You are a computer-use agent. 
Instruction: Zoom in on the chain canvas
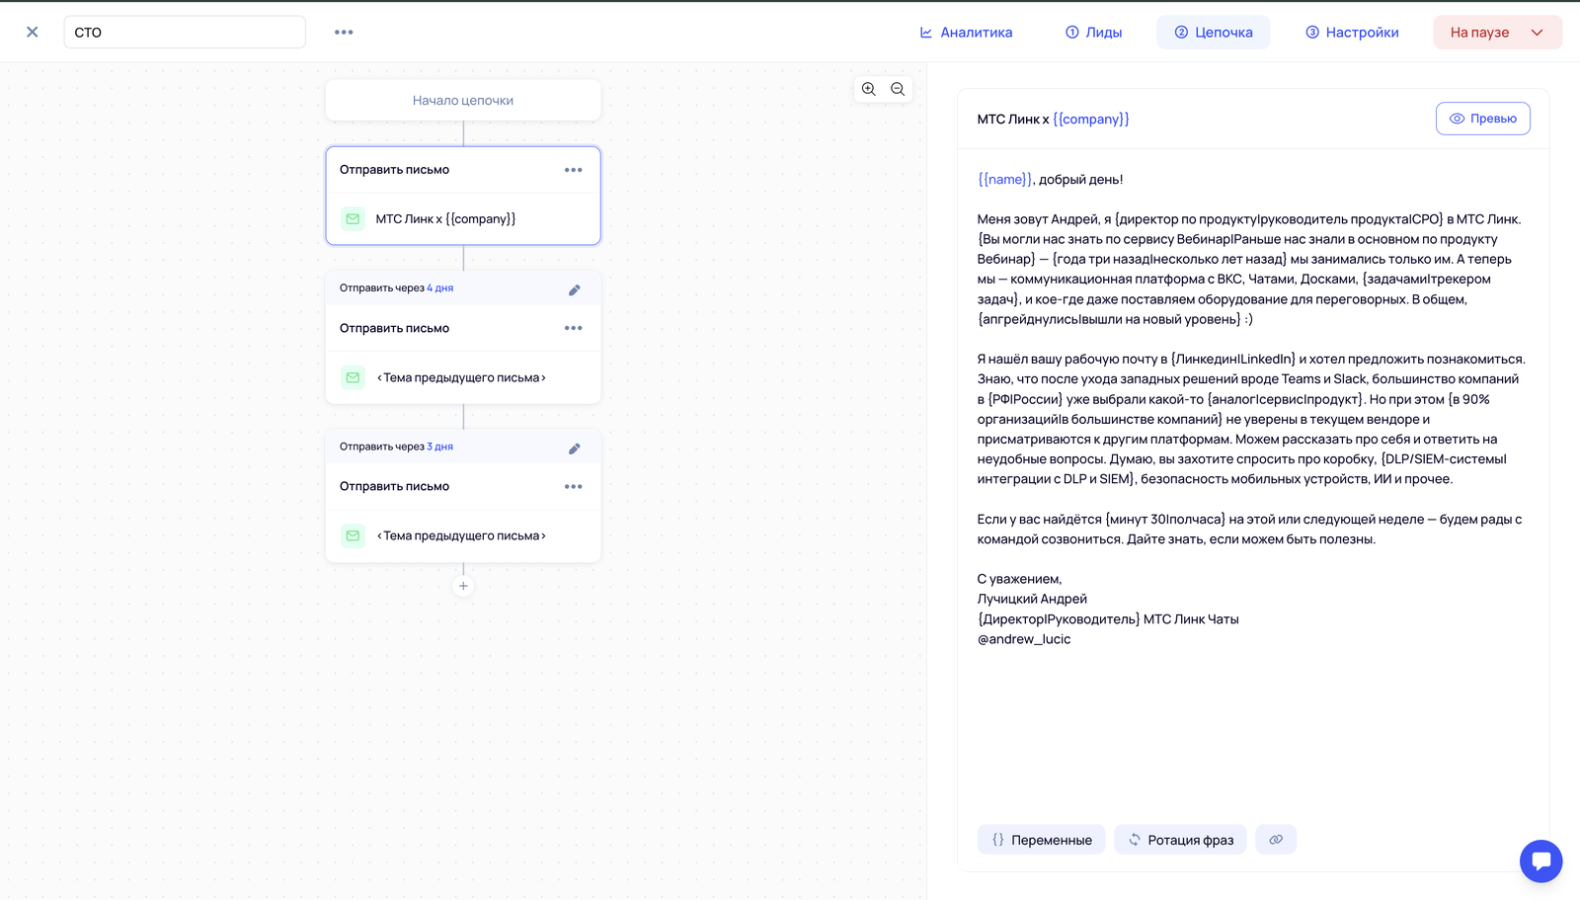868,89
